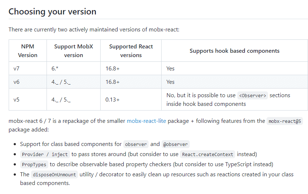Select the v6 table cell
The width and height of the screenshot is (308, 194).
(28, 82)
